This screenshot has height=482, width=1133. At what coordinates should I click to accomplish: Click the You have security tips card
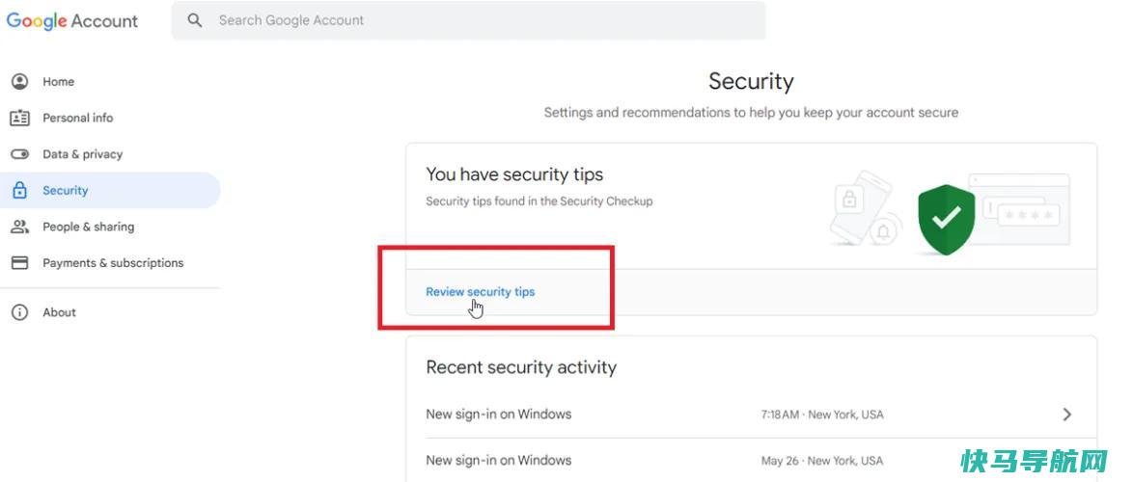[x=751, y=228]
